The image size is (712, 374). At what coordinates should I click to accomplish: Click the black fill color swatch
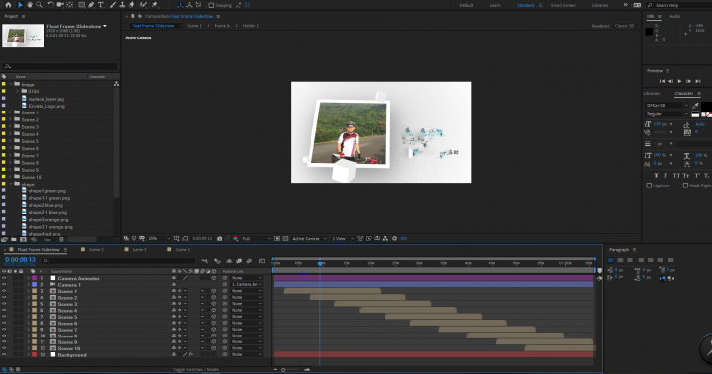706,106
